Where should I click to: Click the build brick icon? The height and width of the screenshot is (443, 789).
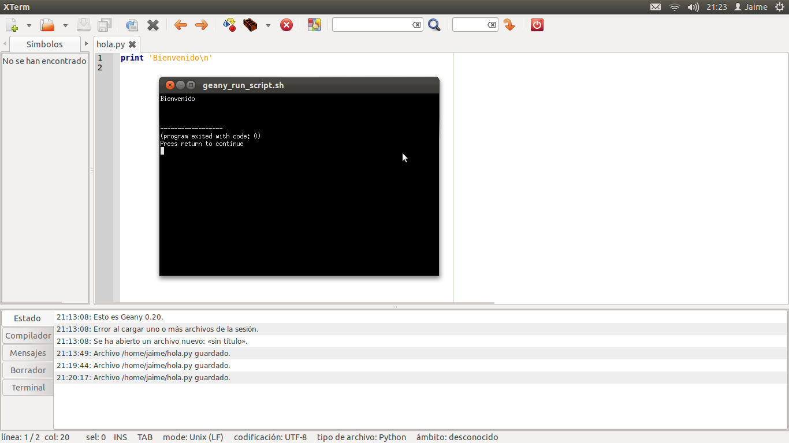[x=250, y=25]
